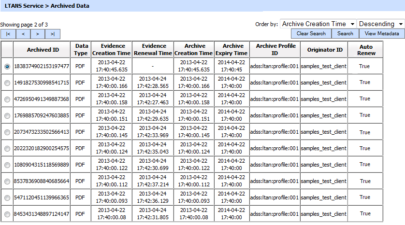Open the Archive Creation Time order dropdown
This screenshot has height=225, width=405.
[x=318, y=24]
